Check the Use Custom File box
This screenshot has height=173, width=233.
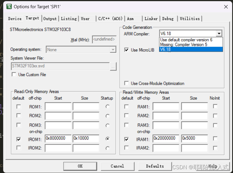click(14, 74)
